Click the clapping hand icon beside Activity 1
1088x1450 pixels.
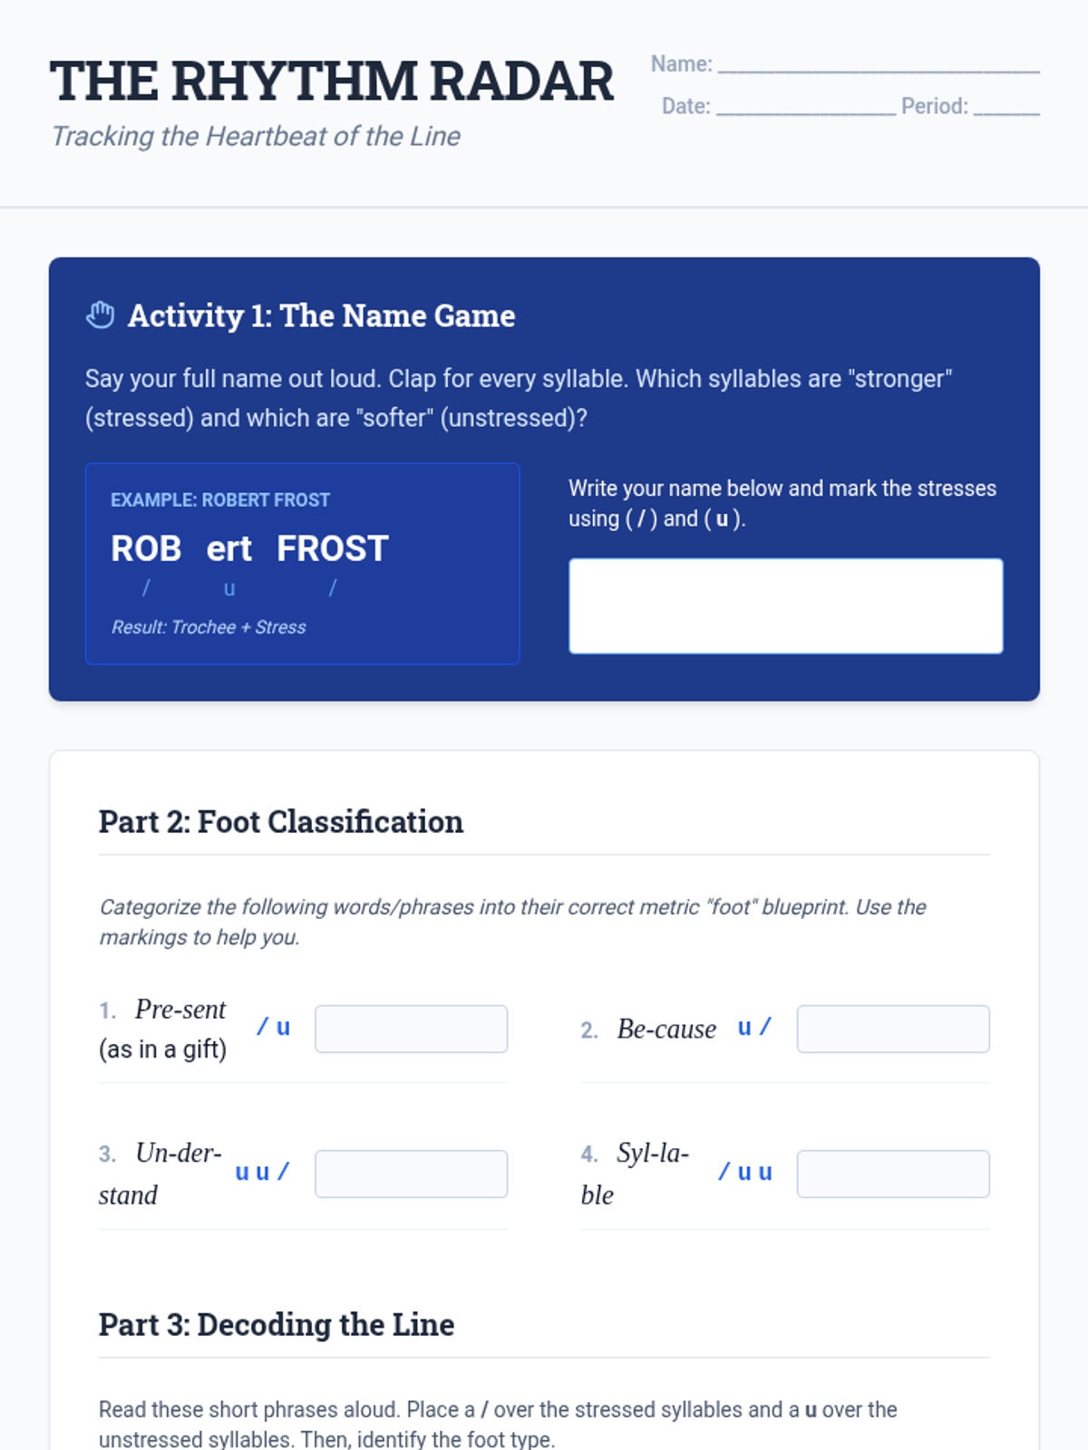(x=100, y=315)
